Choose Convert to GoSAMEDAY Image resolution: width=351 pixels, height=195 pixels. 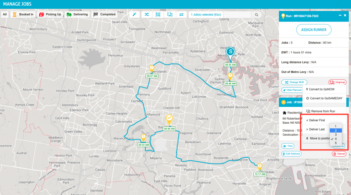point(324,98)
